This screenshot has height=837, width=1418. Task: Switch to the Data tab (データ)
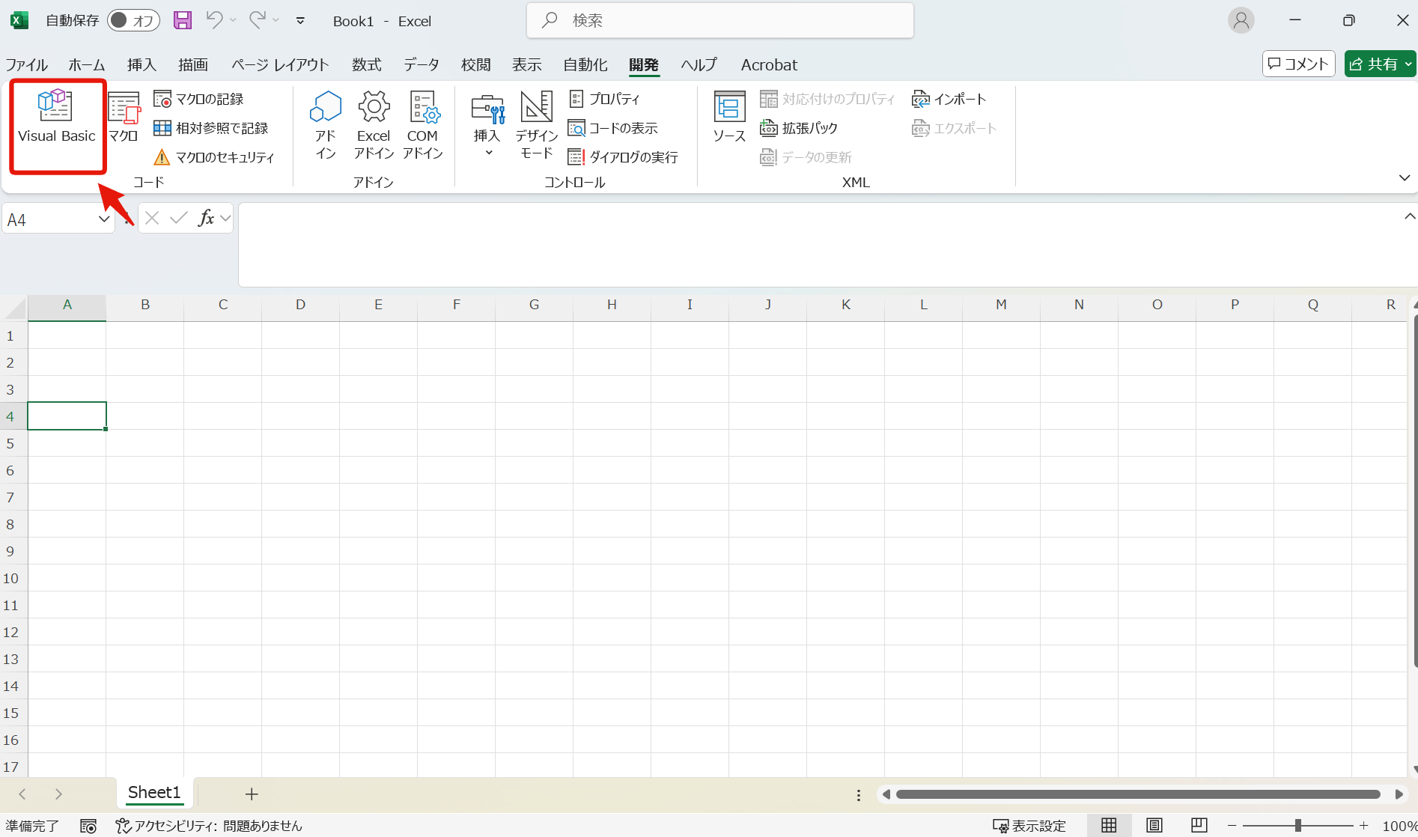point(421,65)
